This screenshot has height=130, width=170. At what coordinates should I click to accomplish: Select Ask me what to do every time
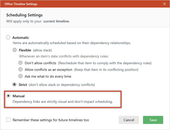pyautogui.click(x=20, y=76)
